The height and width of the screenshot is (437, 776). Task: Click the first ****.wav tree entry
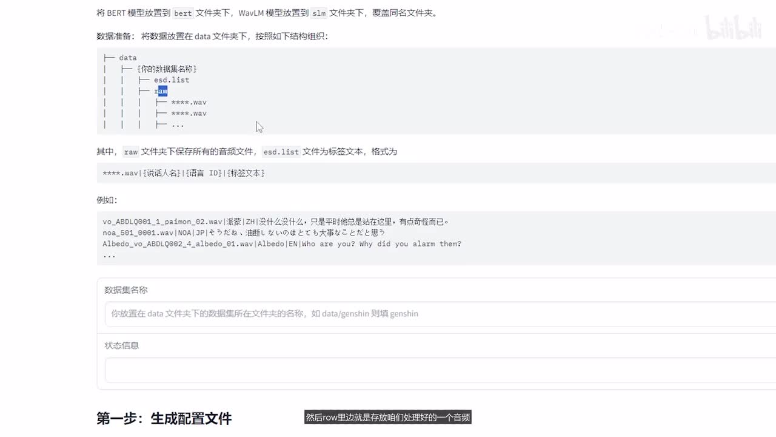[x=189, y=102]
